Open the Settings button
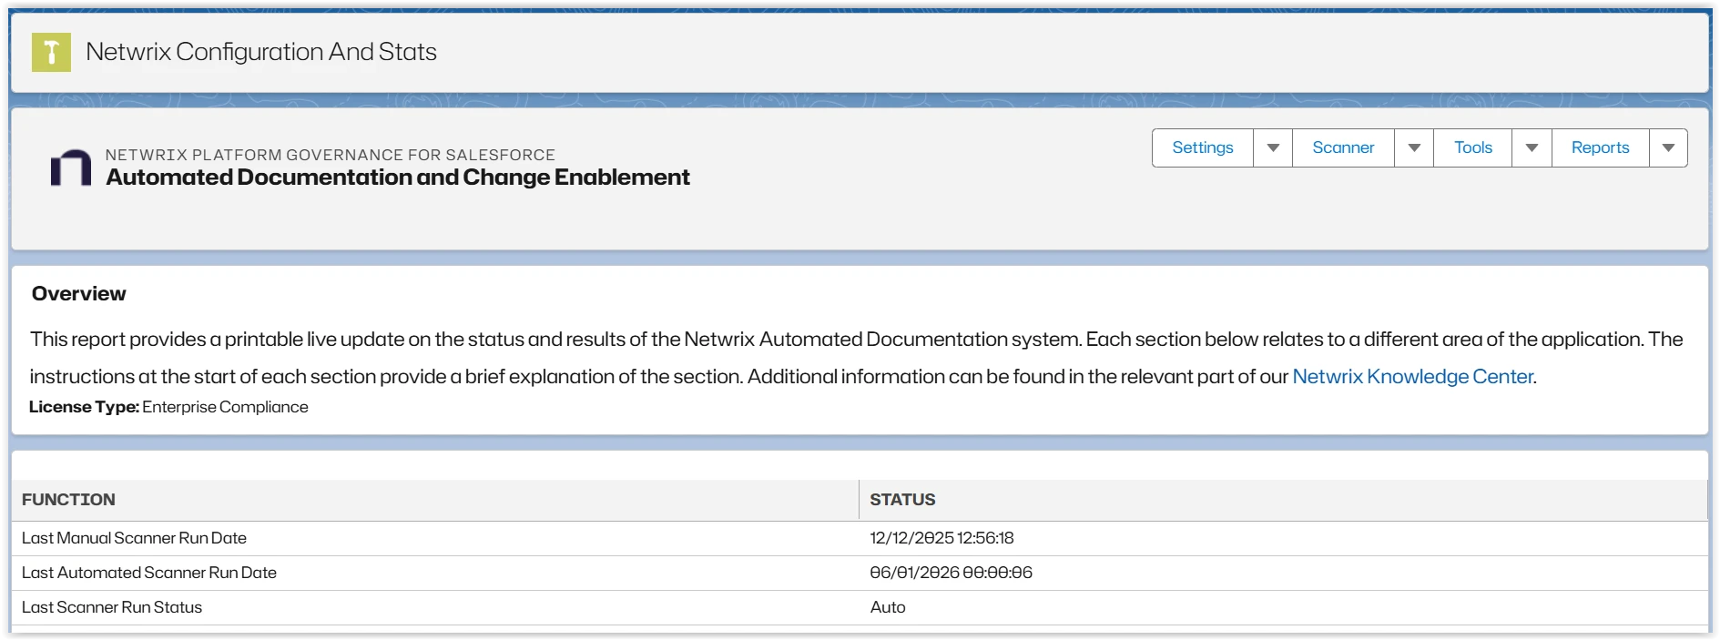The height and width of the screenshot is (640, 1720). 1203,147
